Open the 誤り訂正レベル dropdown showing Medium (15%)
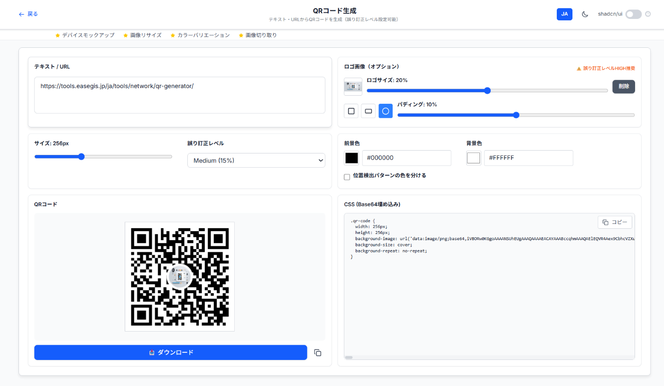Viewport: 664px width, 386px height. pos(256,160)
